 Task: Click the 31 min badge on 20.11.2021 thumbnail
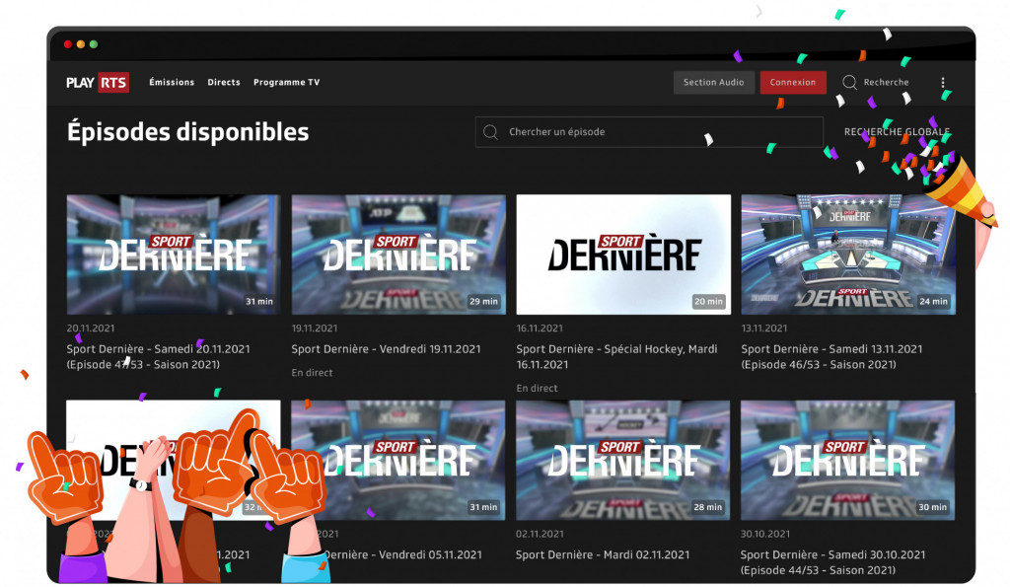259,302
